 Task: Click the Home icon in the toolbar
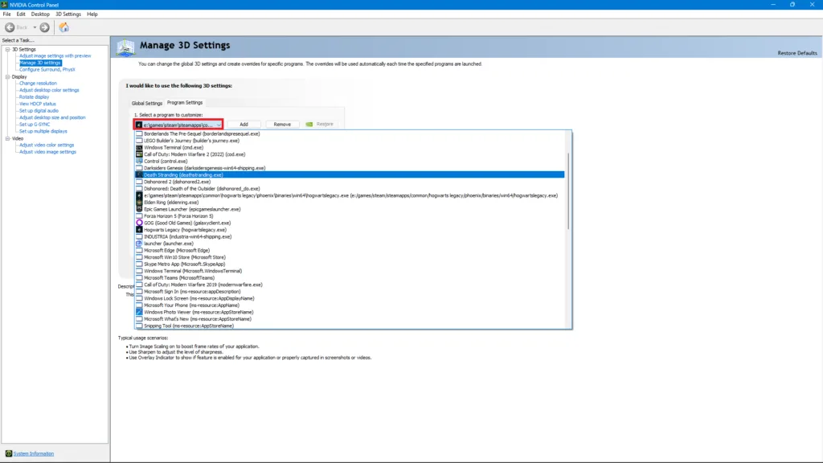click(63, 27)
